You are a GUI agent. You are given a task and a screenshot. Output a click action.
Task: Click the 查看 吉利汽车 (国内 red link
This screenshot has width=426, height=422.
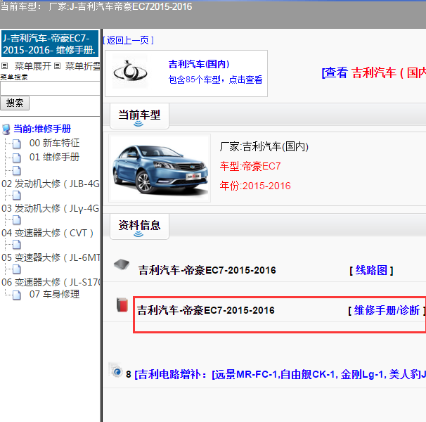tap(374, 73)
